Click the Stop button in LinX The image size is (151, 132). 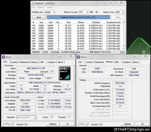(118, 17)
